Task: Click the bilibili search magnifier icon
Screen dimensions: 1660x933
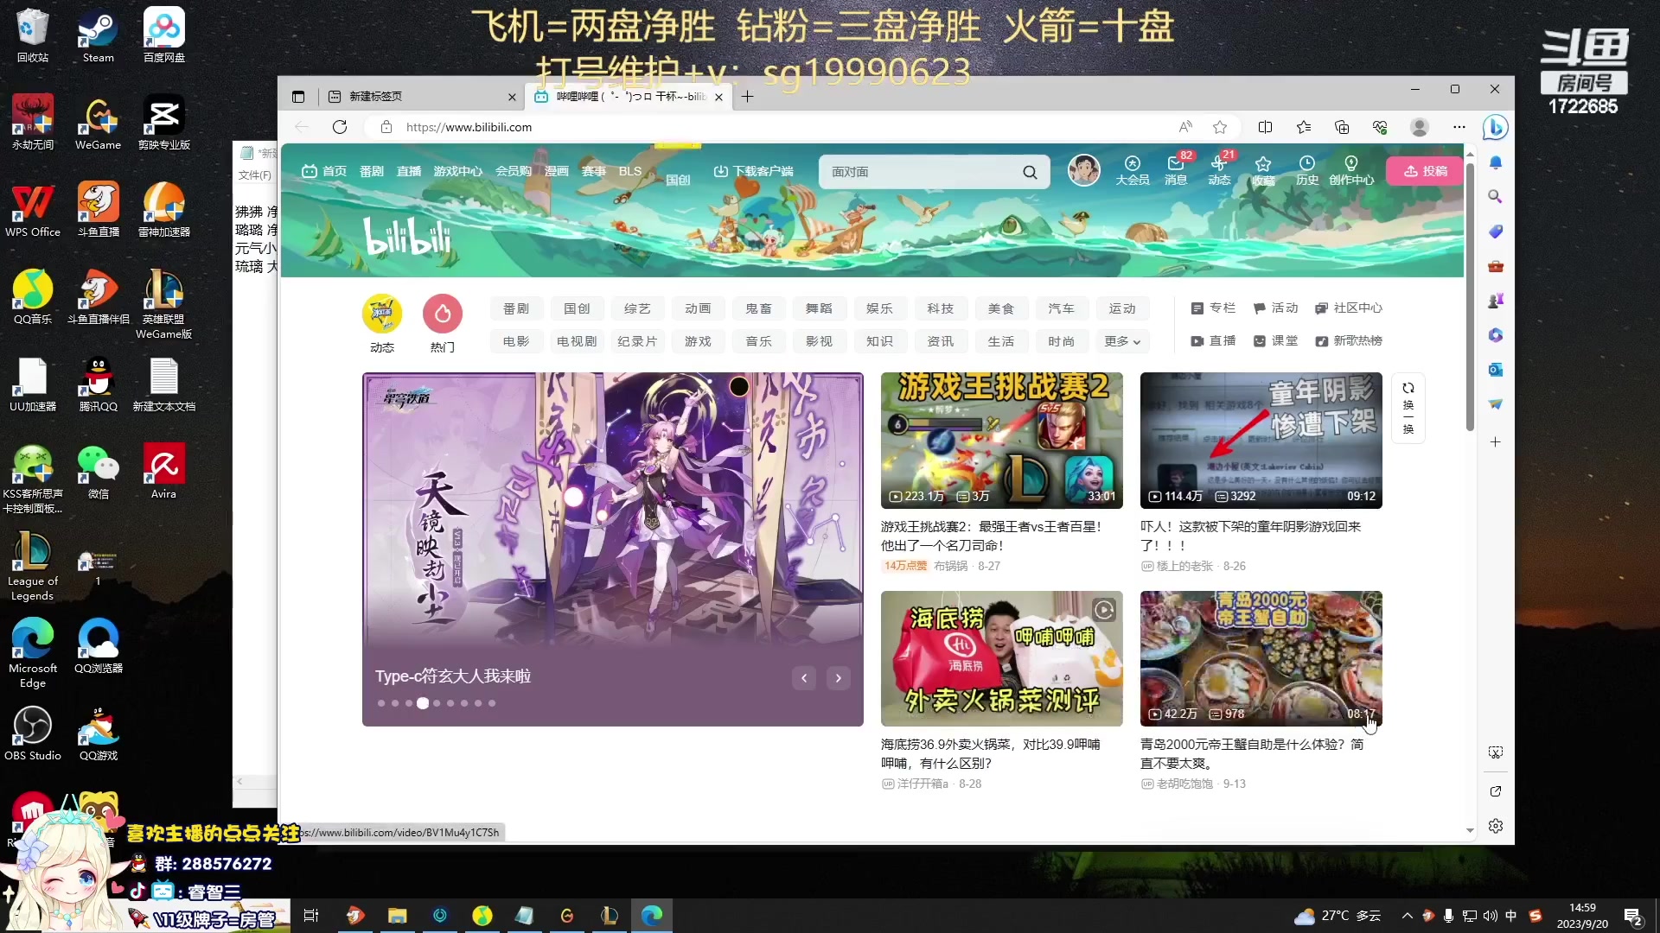Action: tap(1030, 172)
